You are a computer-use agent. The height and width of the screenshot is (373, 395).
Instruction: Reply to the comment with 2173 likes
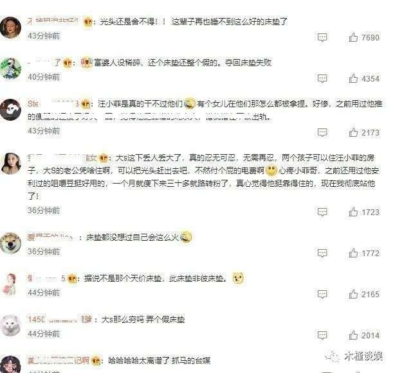322,132
